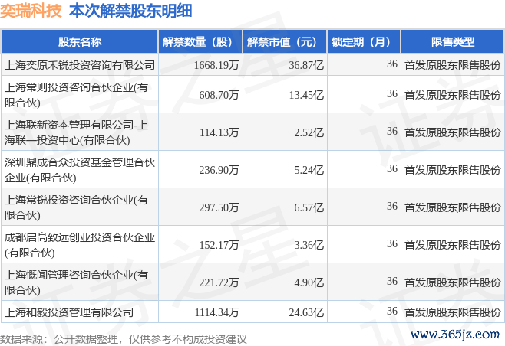Select the 股东名称 column header
The width and height of the screenshot is (505, 346).
point(80,42)
